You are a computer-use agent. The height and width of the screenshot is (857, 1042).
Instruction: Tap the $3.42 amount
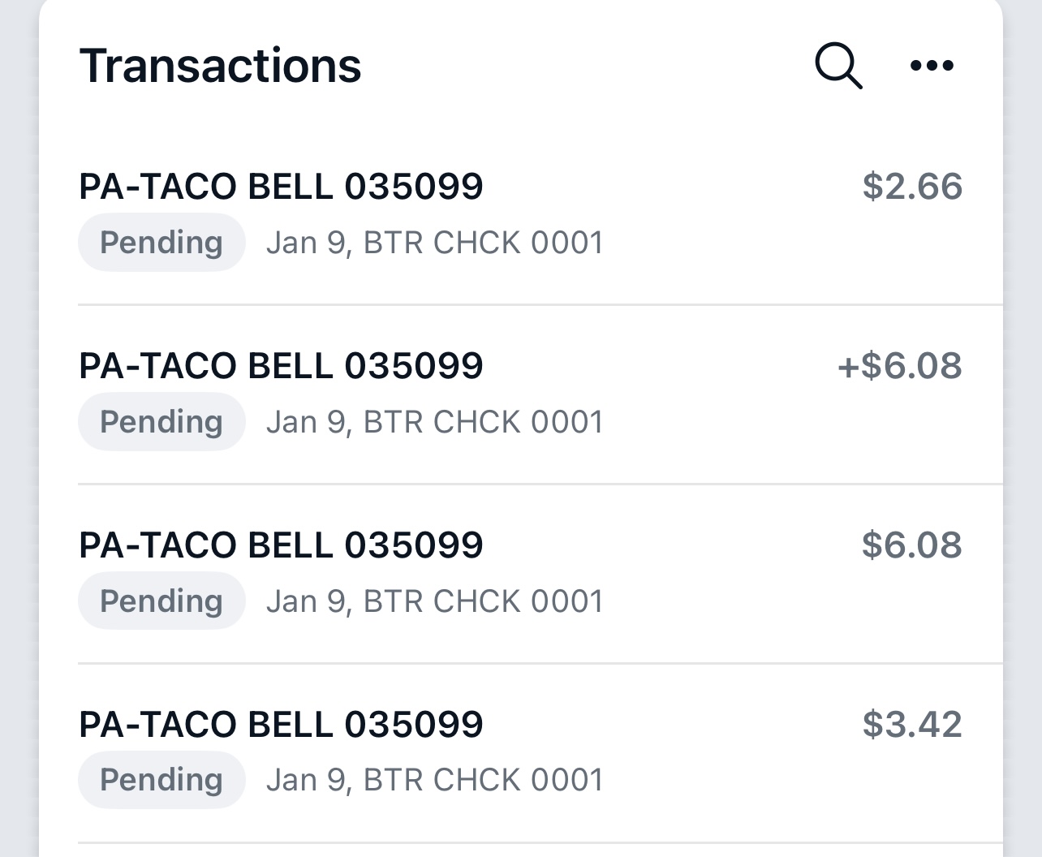click(x=912, y=725)
